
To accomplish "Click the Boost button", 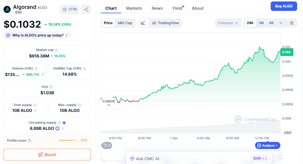I will [x=47, y=155].
